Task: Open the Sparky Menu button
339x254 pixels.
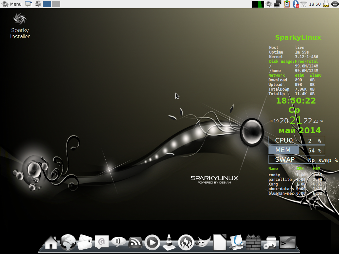Action: click(12, 4)
